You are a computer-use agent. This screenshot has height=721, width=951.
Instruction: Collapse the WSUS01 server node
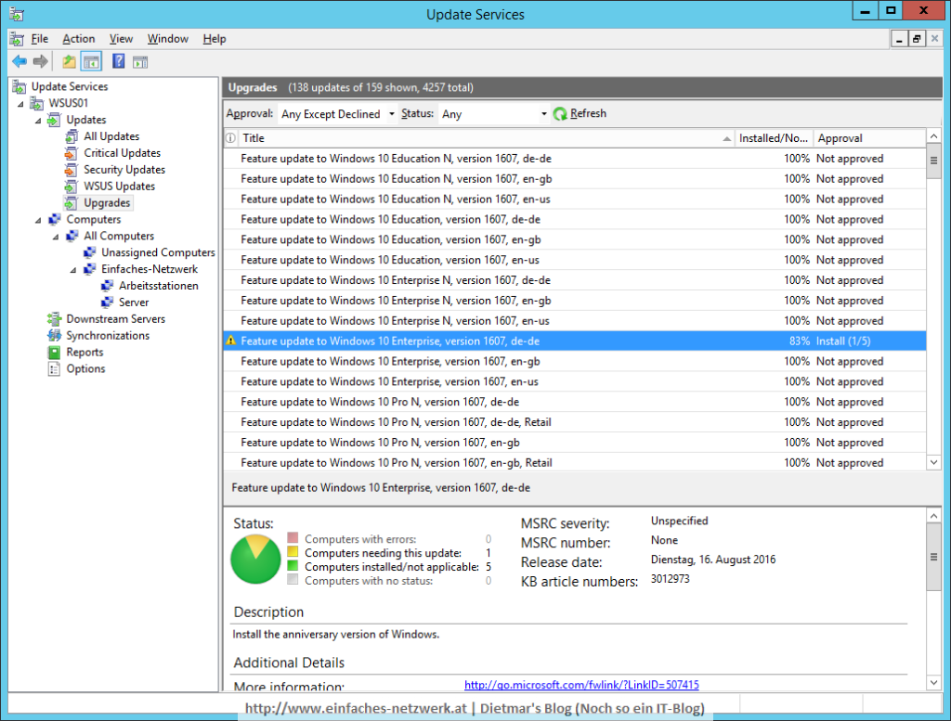coord(20,102)
